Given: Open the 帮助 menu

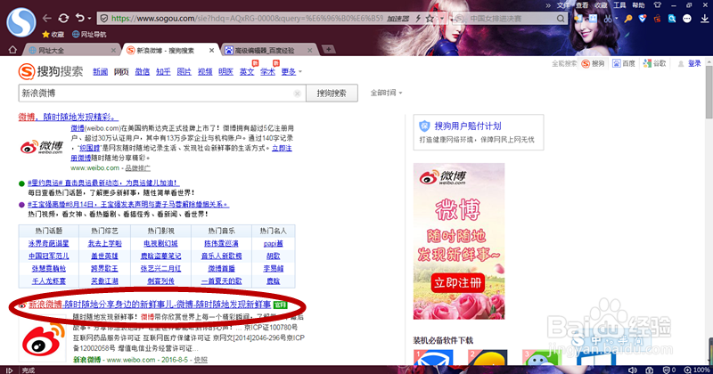Looking at the screenshot, I should pos(638,5).
